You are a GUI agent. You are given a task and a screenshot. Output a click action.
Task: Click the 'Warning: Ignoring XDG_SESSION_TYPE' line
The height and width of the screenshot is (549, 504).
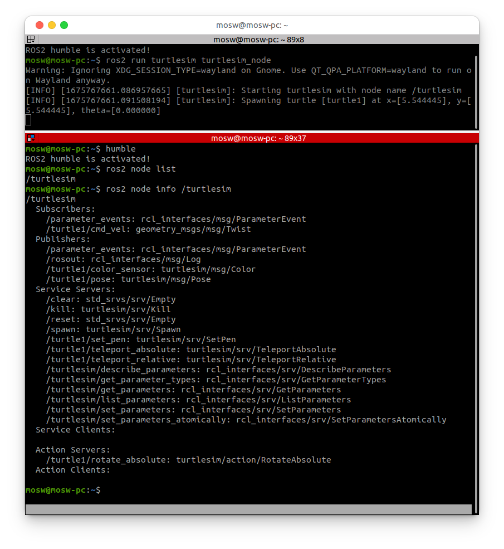click(x=248, y=75)
